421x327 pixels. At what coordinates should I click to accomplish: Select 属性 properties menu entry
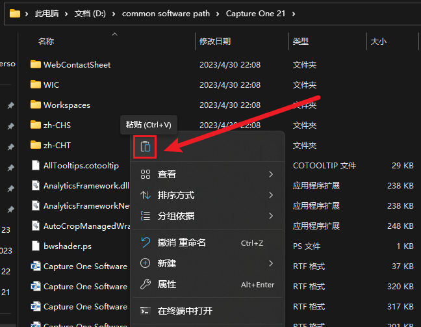[x=207, y=284]
